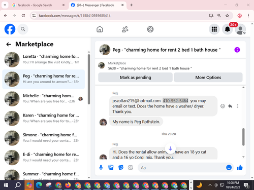Click More Options button

tap(208, 78)
